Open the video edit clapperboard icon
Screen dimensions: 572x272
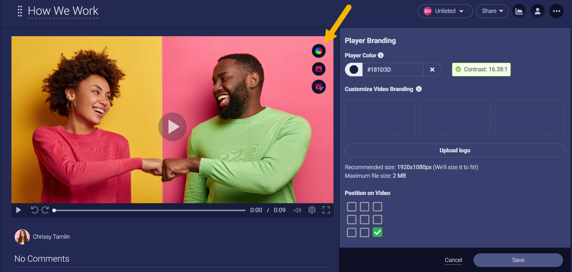319,87
